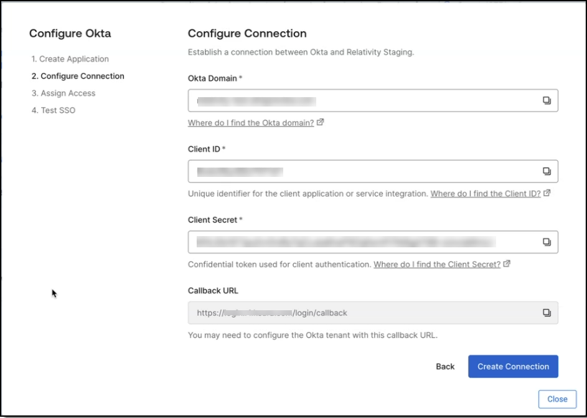Open external link icon beside Okta domain help
This screenshot has width=587, height=418.
[320, 122]
